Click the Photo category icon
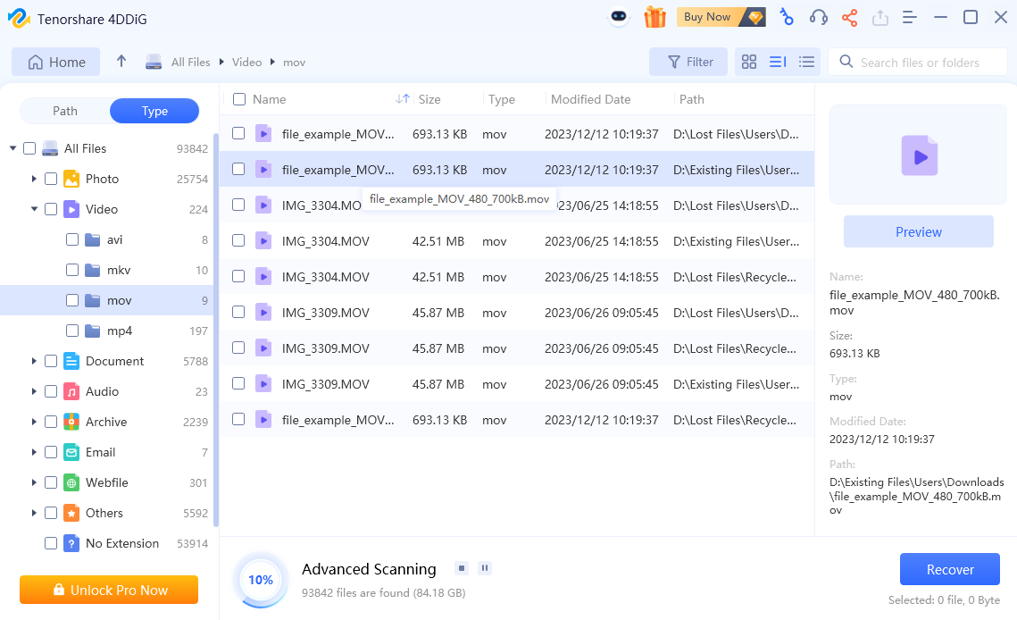1017x620 pixels. 71,180
